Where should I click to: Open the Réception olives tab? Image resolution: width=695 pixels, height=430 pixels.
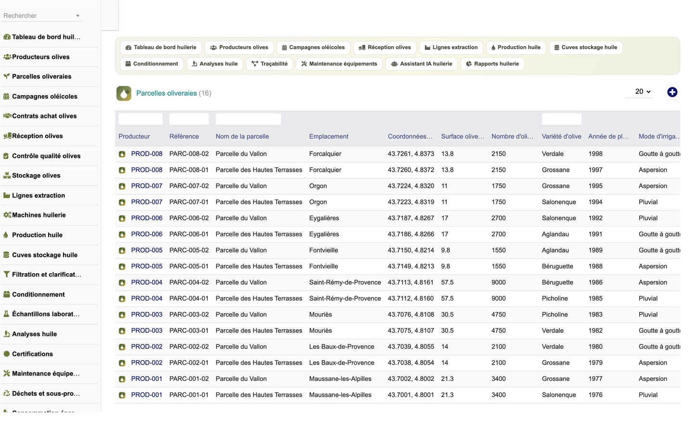(384, 48)
